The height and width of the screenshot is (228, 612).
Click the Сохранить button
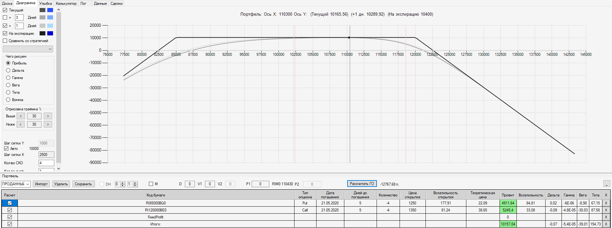(83, 184)
